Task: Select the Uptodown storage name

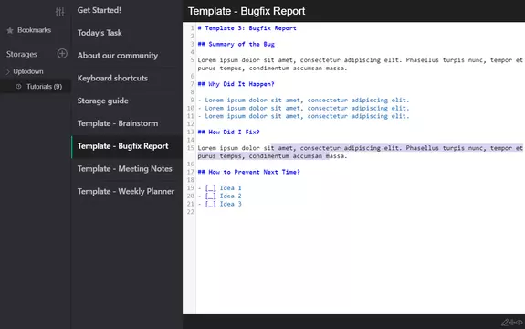Action: click(28, 71)
